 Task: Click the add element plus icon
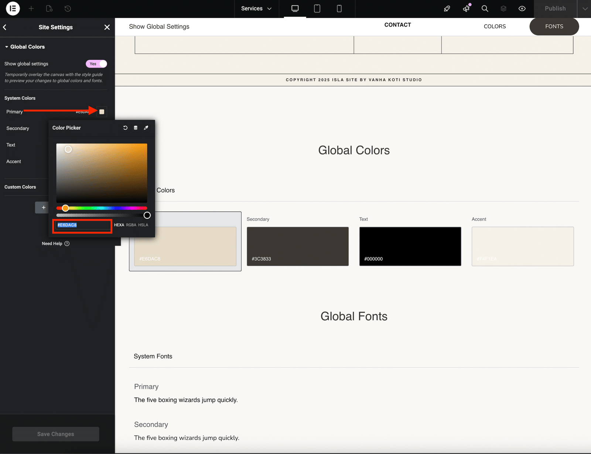31,8
